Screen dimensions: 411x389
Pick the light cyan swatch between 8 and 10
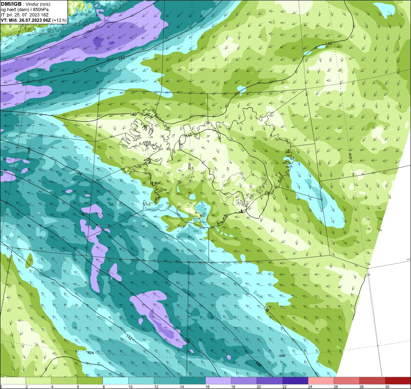pos(115,380)
